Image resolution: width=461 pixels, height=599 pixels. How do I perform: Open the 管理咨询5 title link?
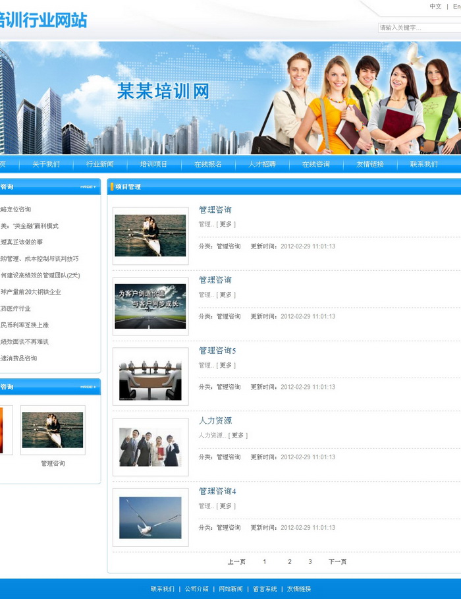click(x=217, y=351)
